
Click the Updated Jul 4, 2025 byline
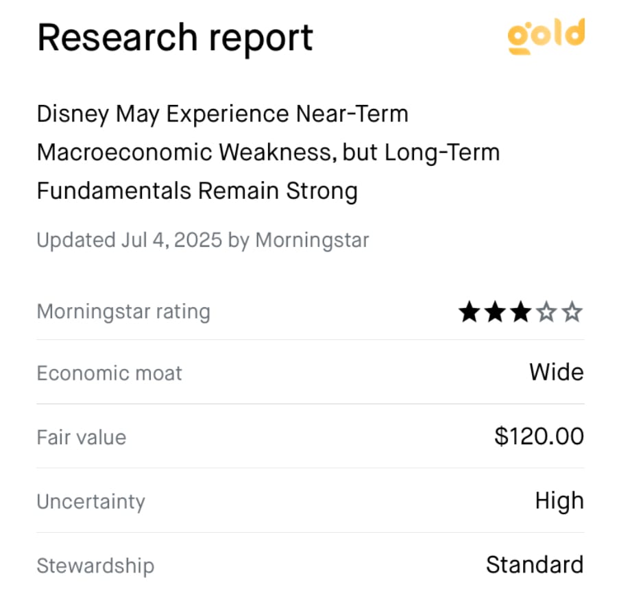[x=203, y=240]
